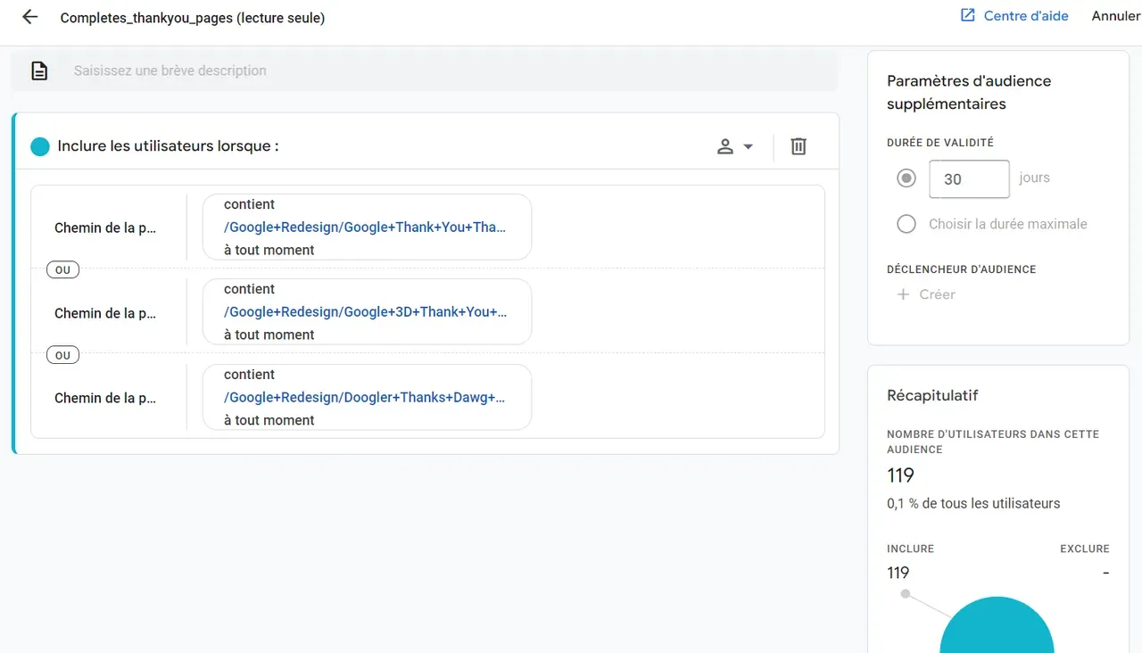Click Créer to add an audience trigger

coord(937,294)
